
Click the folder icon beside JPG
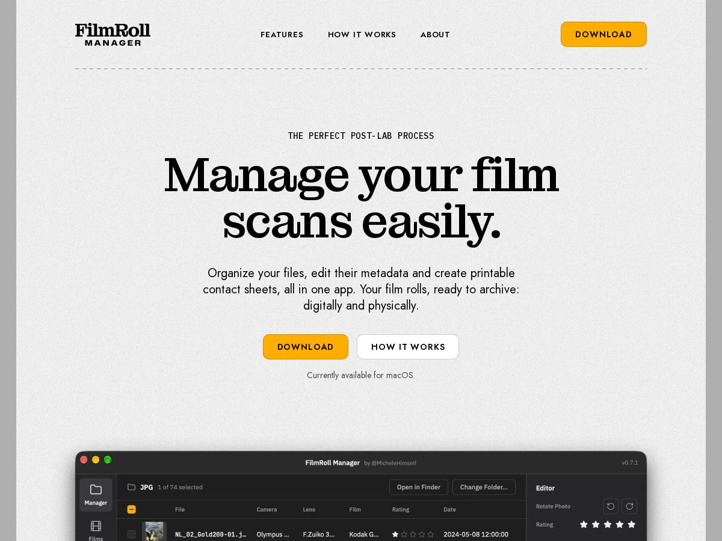[131, 487]
